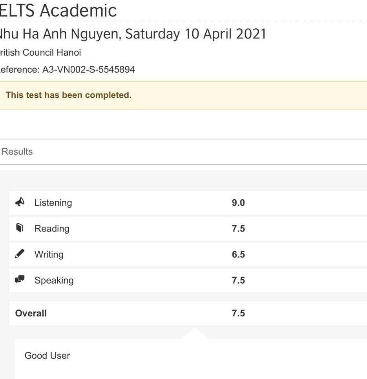Click the Overall score label

click(31, 313)
